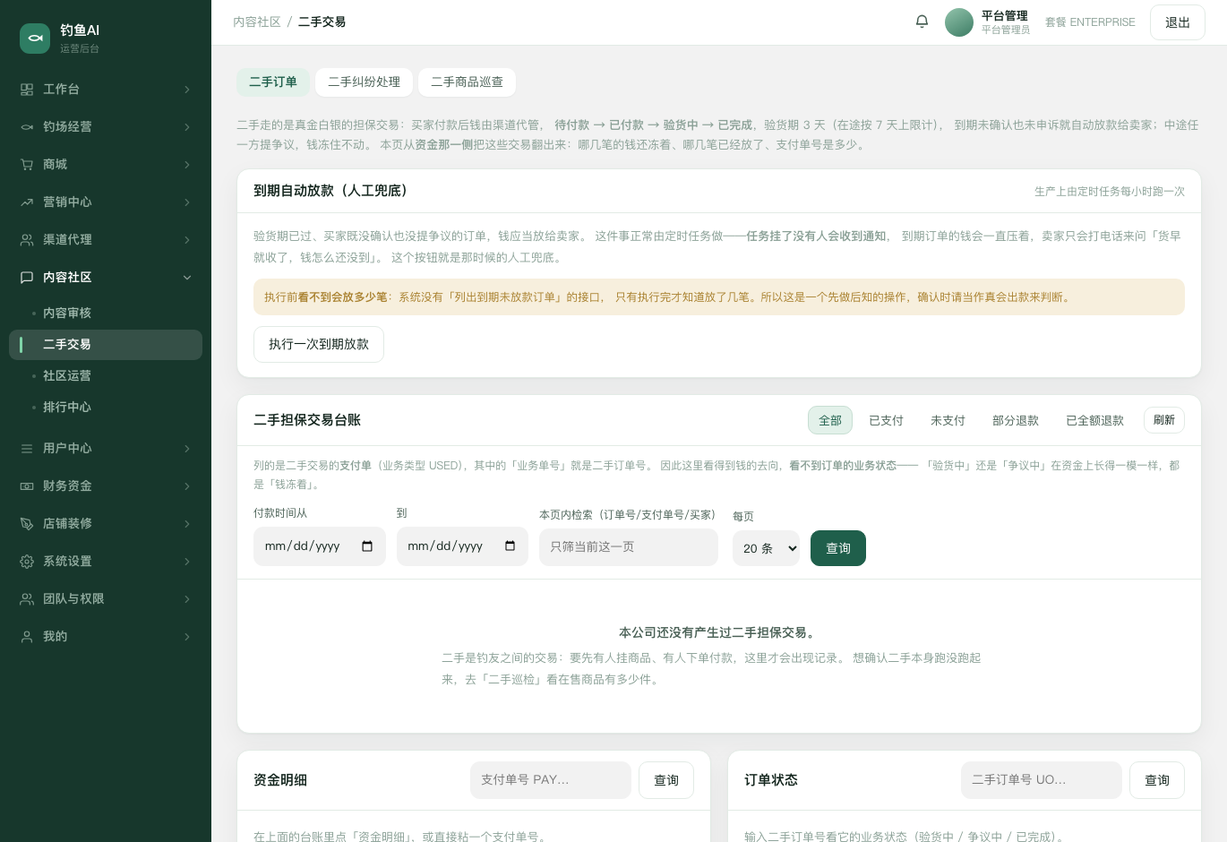The image size is (1227, 842).
Task: Open the notification bell
Action: pyautogui.click(x=922, y=21)
